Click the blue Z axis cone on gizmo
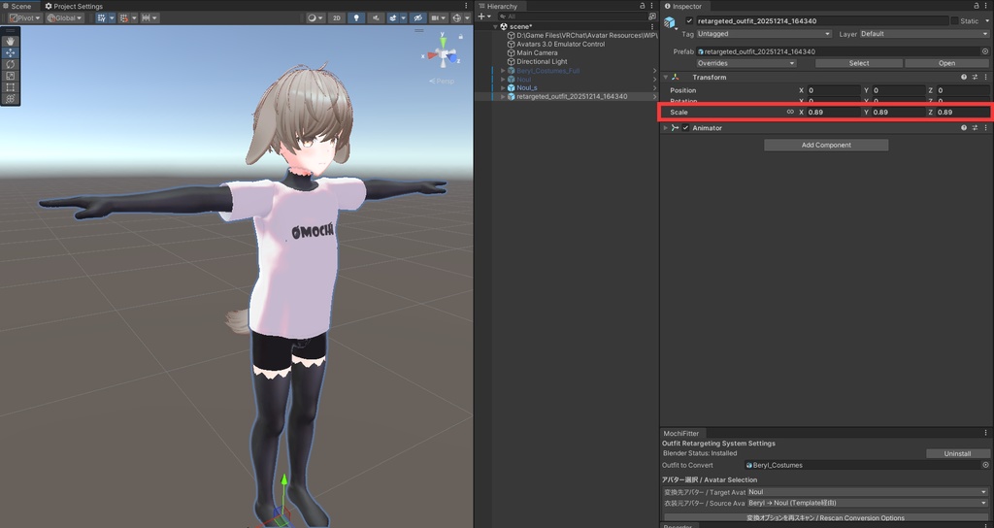This screenshot has height=528, width=994. [452, 59]
